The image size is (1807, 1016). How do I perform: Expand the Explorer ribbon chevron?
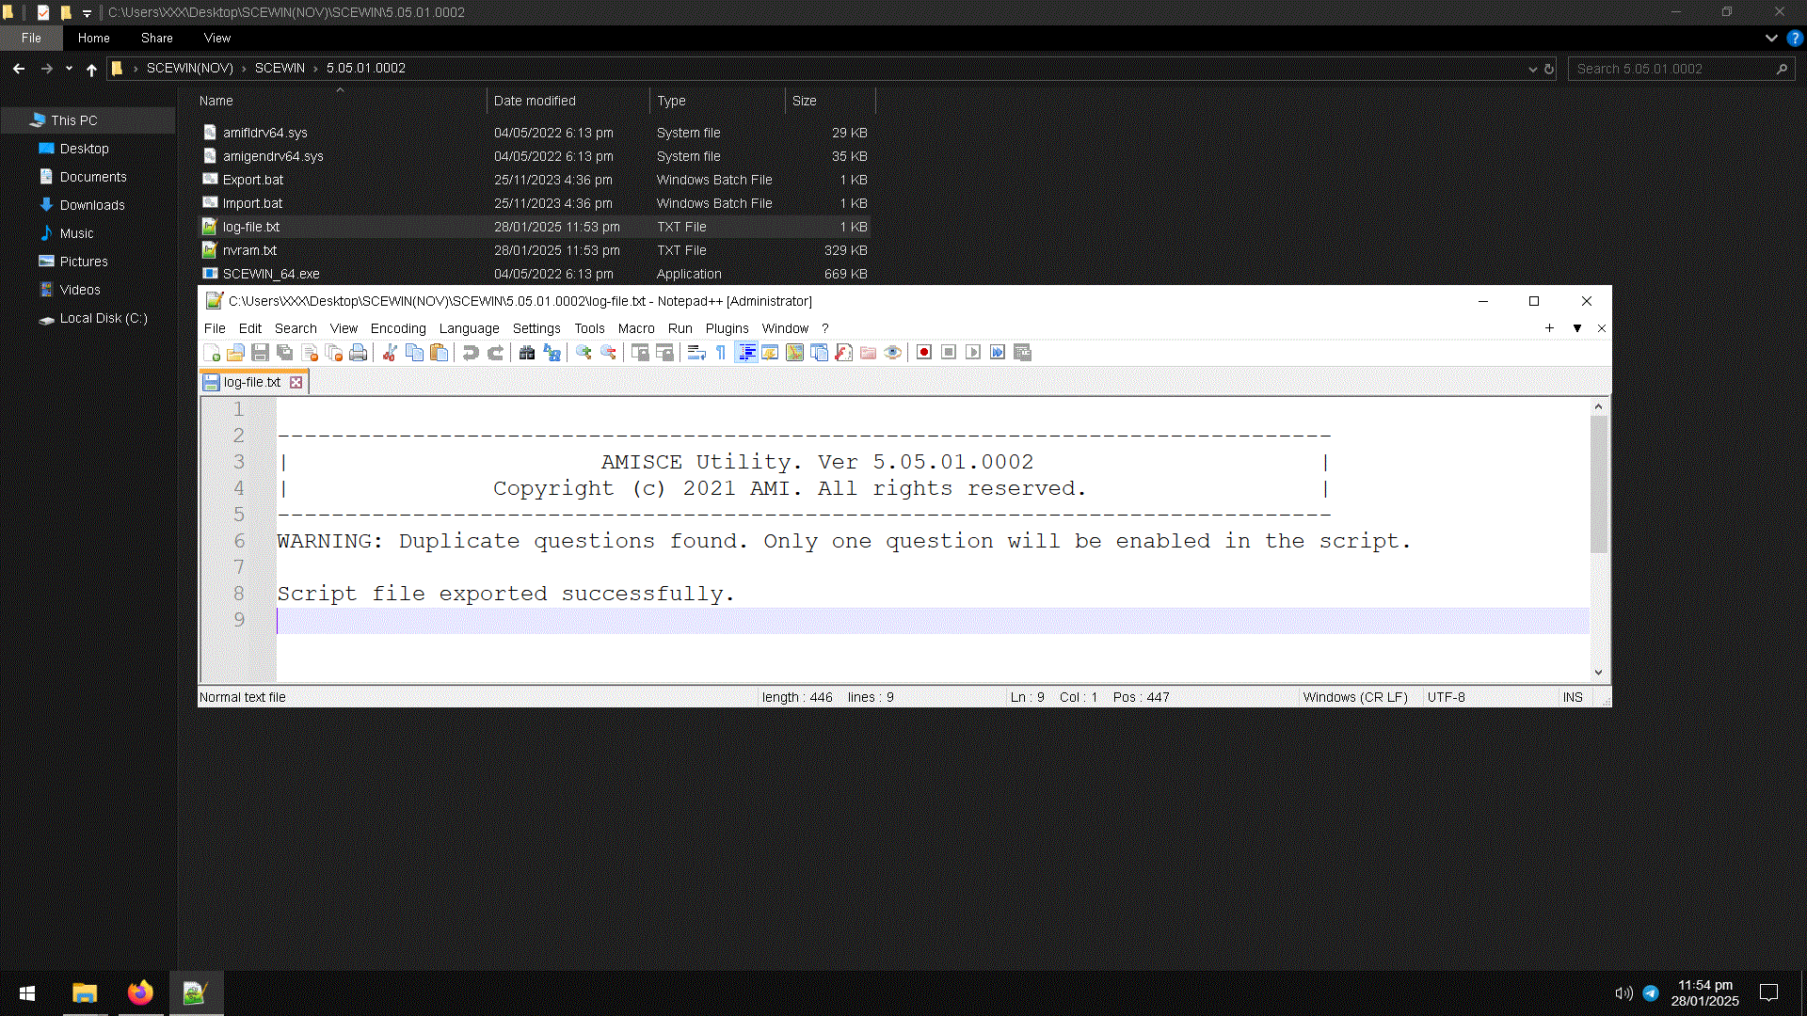1771,39
